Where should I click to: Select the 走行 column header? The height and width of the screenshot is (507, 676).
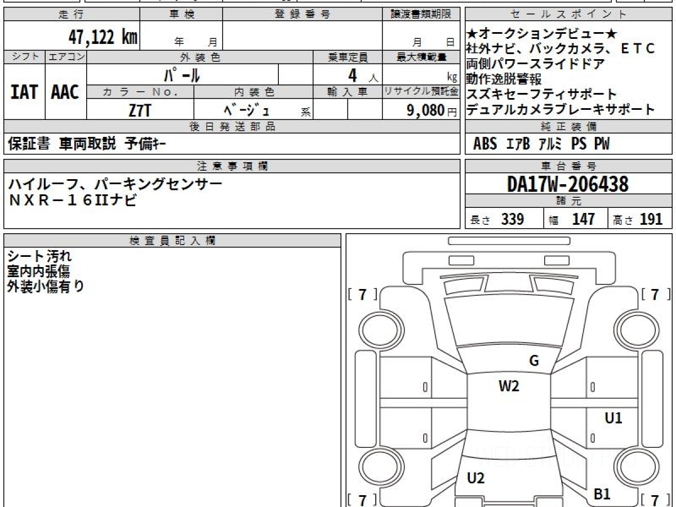tap(71, 15)
